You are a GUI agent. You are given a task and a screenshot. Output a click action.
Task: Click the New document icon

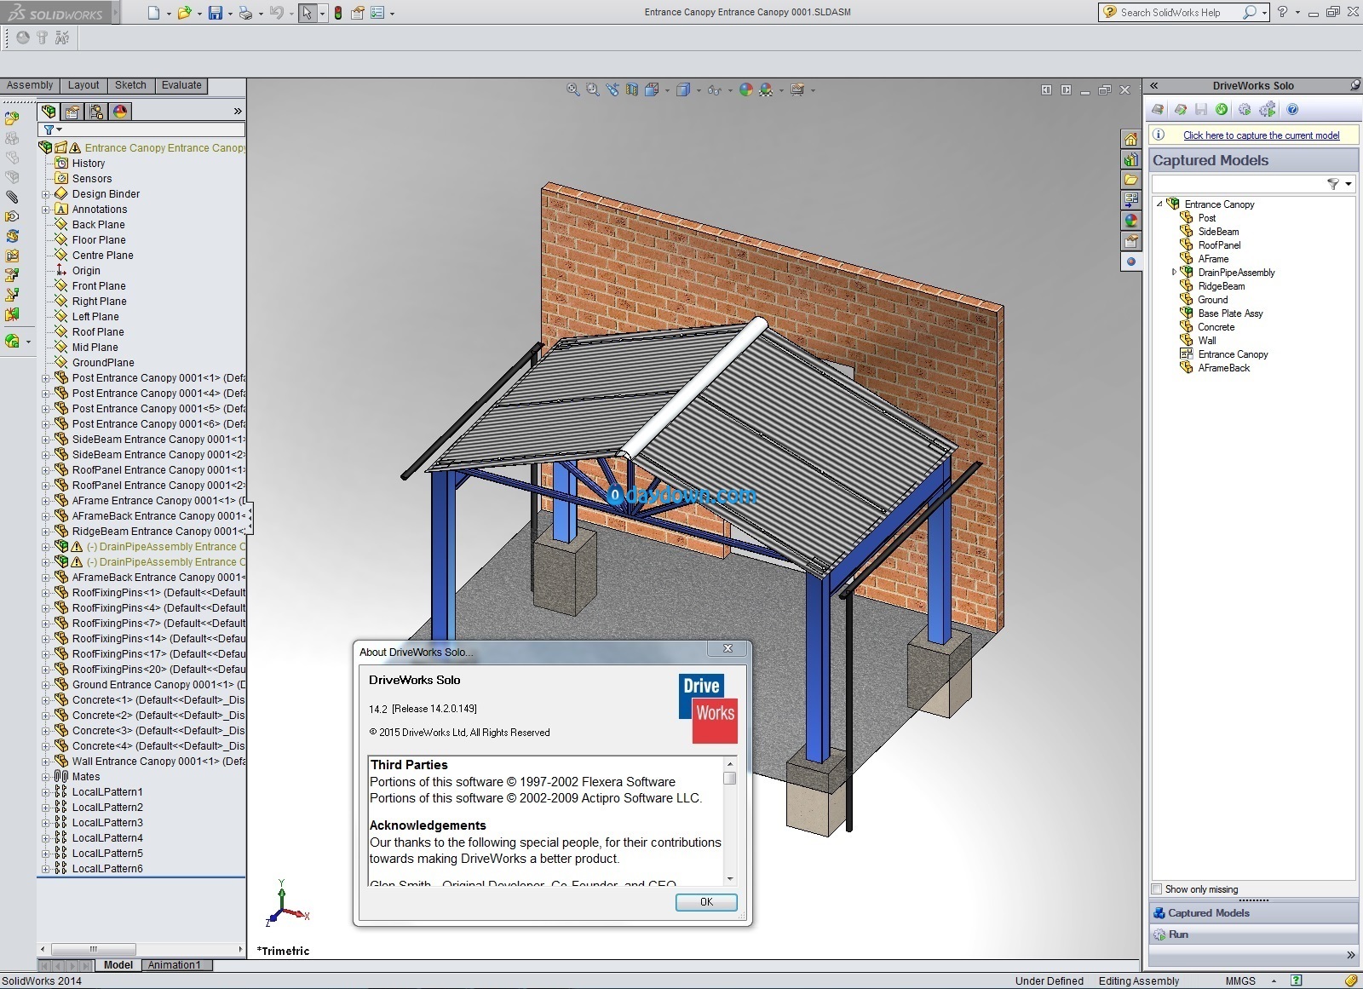point(153,13)
